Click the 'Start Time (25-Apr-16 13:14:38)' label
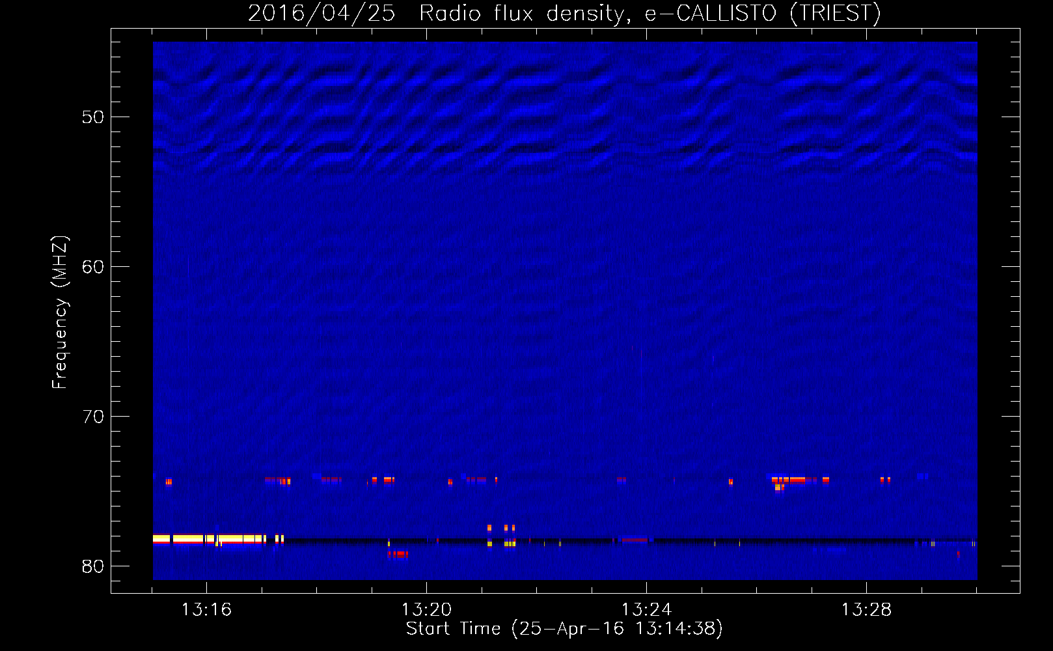1053x651 pixels. [x=564, y=629]
